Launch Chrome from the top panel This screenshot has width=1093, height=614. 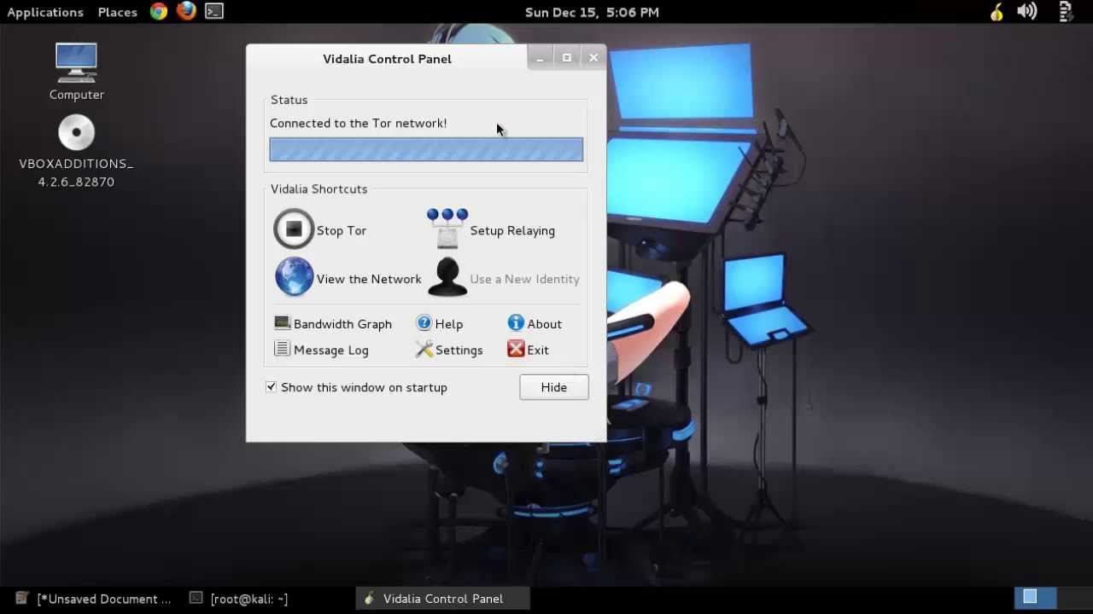(159, 11)
